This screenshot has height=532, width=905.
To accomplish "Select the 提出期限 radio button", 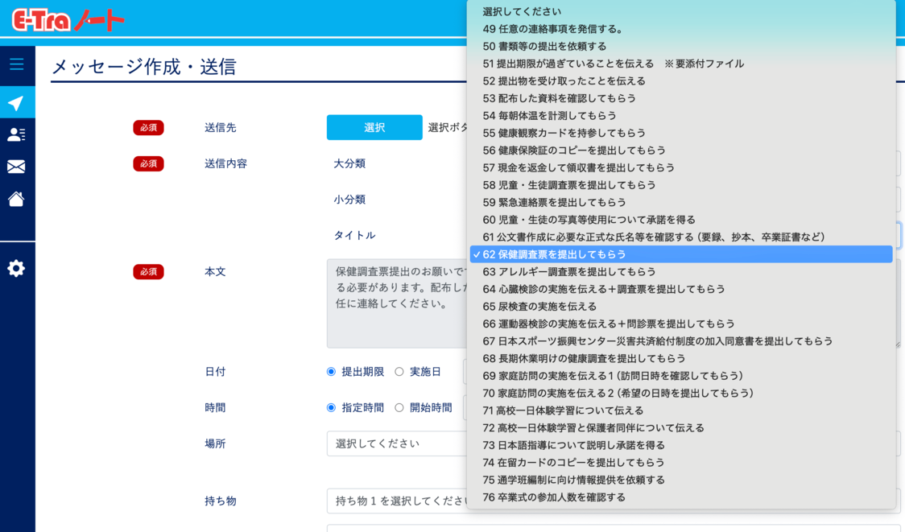I will tap(331, 372).
